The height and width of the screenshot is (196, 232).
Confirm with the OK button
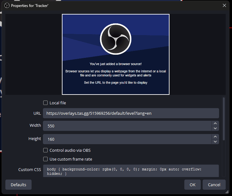[193, 185]
